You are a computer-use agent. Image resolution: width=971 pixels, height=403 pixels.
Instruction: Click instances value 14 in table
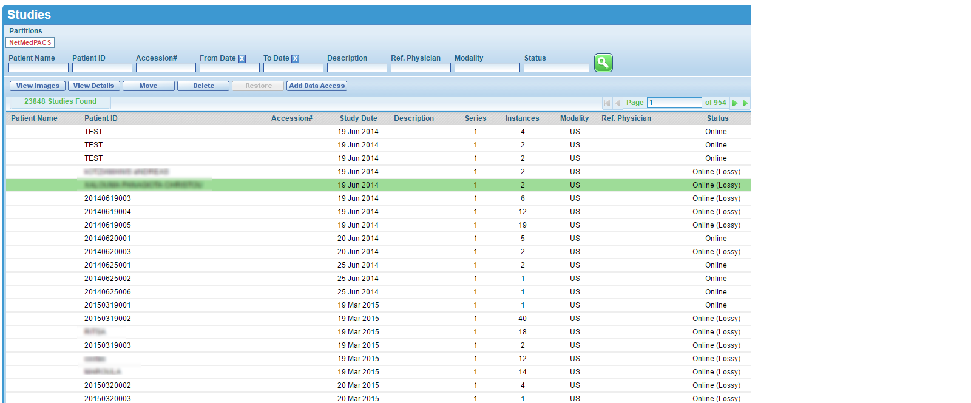coord(523,372)
